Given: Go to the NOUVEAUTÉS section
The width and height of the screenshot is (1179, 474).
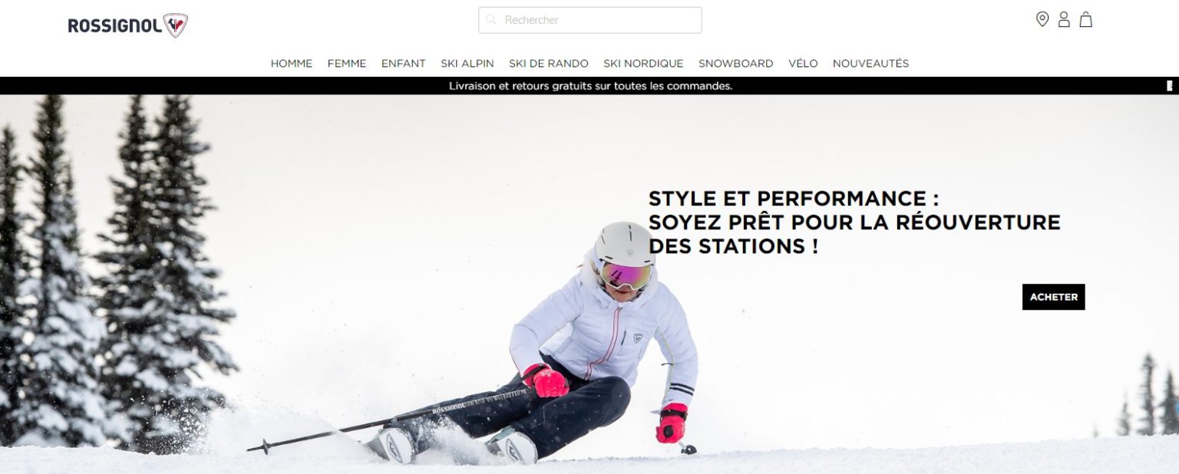Looking at the screenshot, I should (x=871, y=64).
